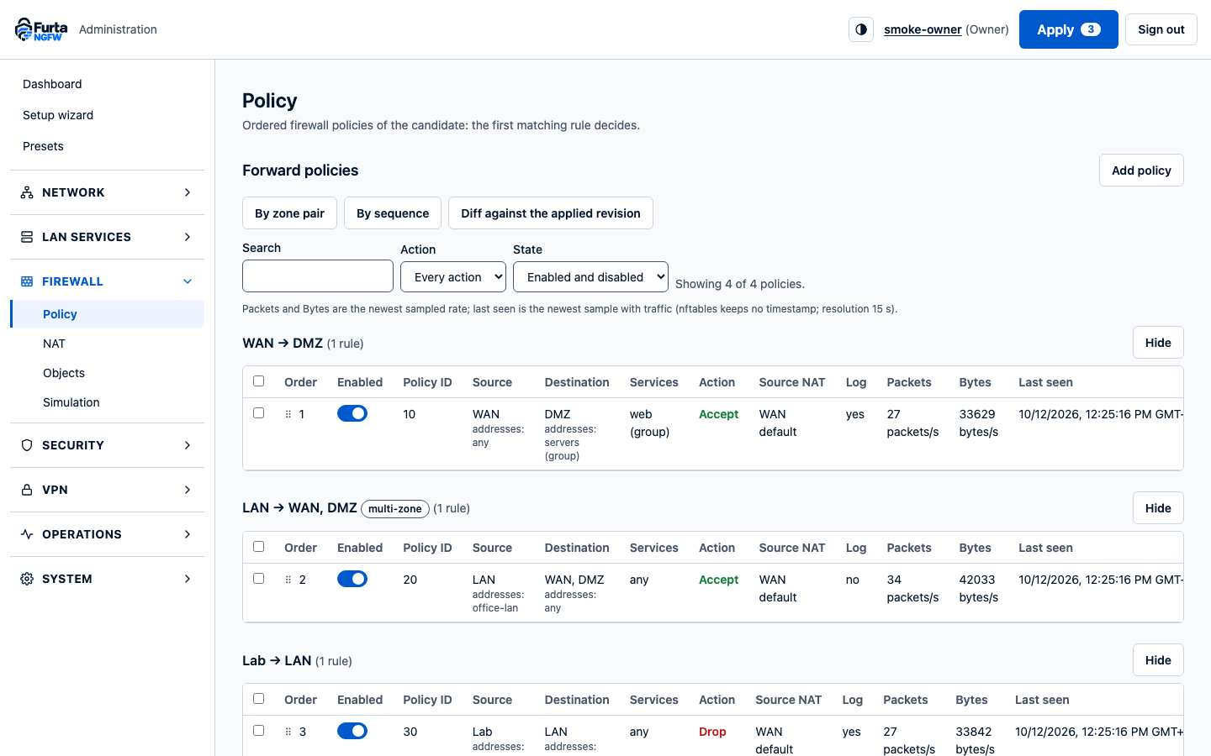Click the Add policy button
This screenshot has width=1211, height=756.
pos(1141,171)
